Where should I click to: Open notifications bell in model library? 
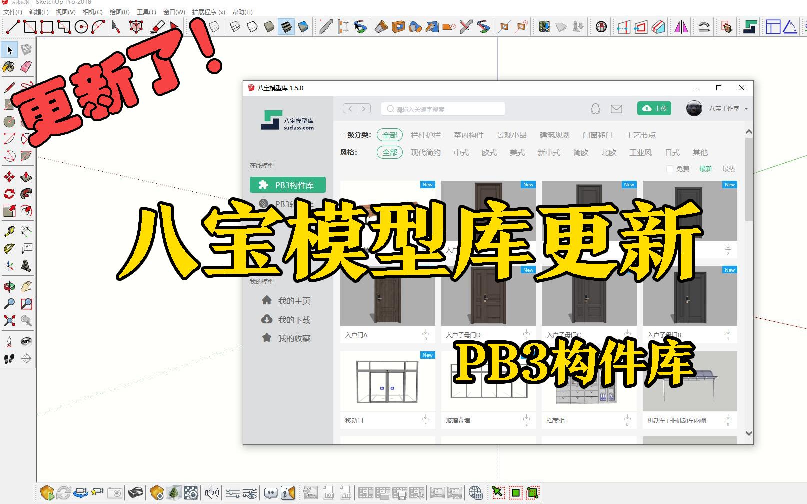[x=595, y=109]
